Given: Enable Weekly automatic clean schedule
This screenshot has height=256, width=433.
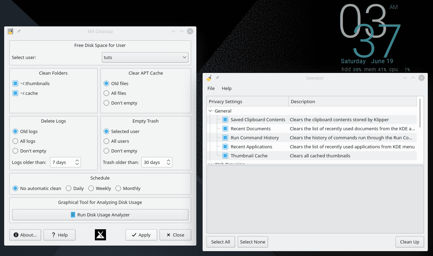Looking at the screenshot, I should click(90, 188).
